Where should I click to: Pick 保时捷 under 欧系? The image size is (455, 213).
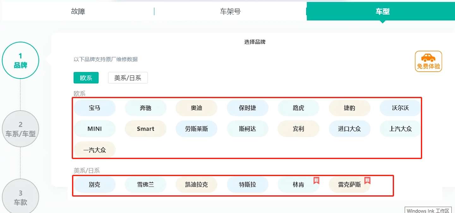tap(248, 108)
